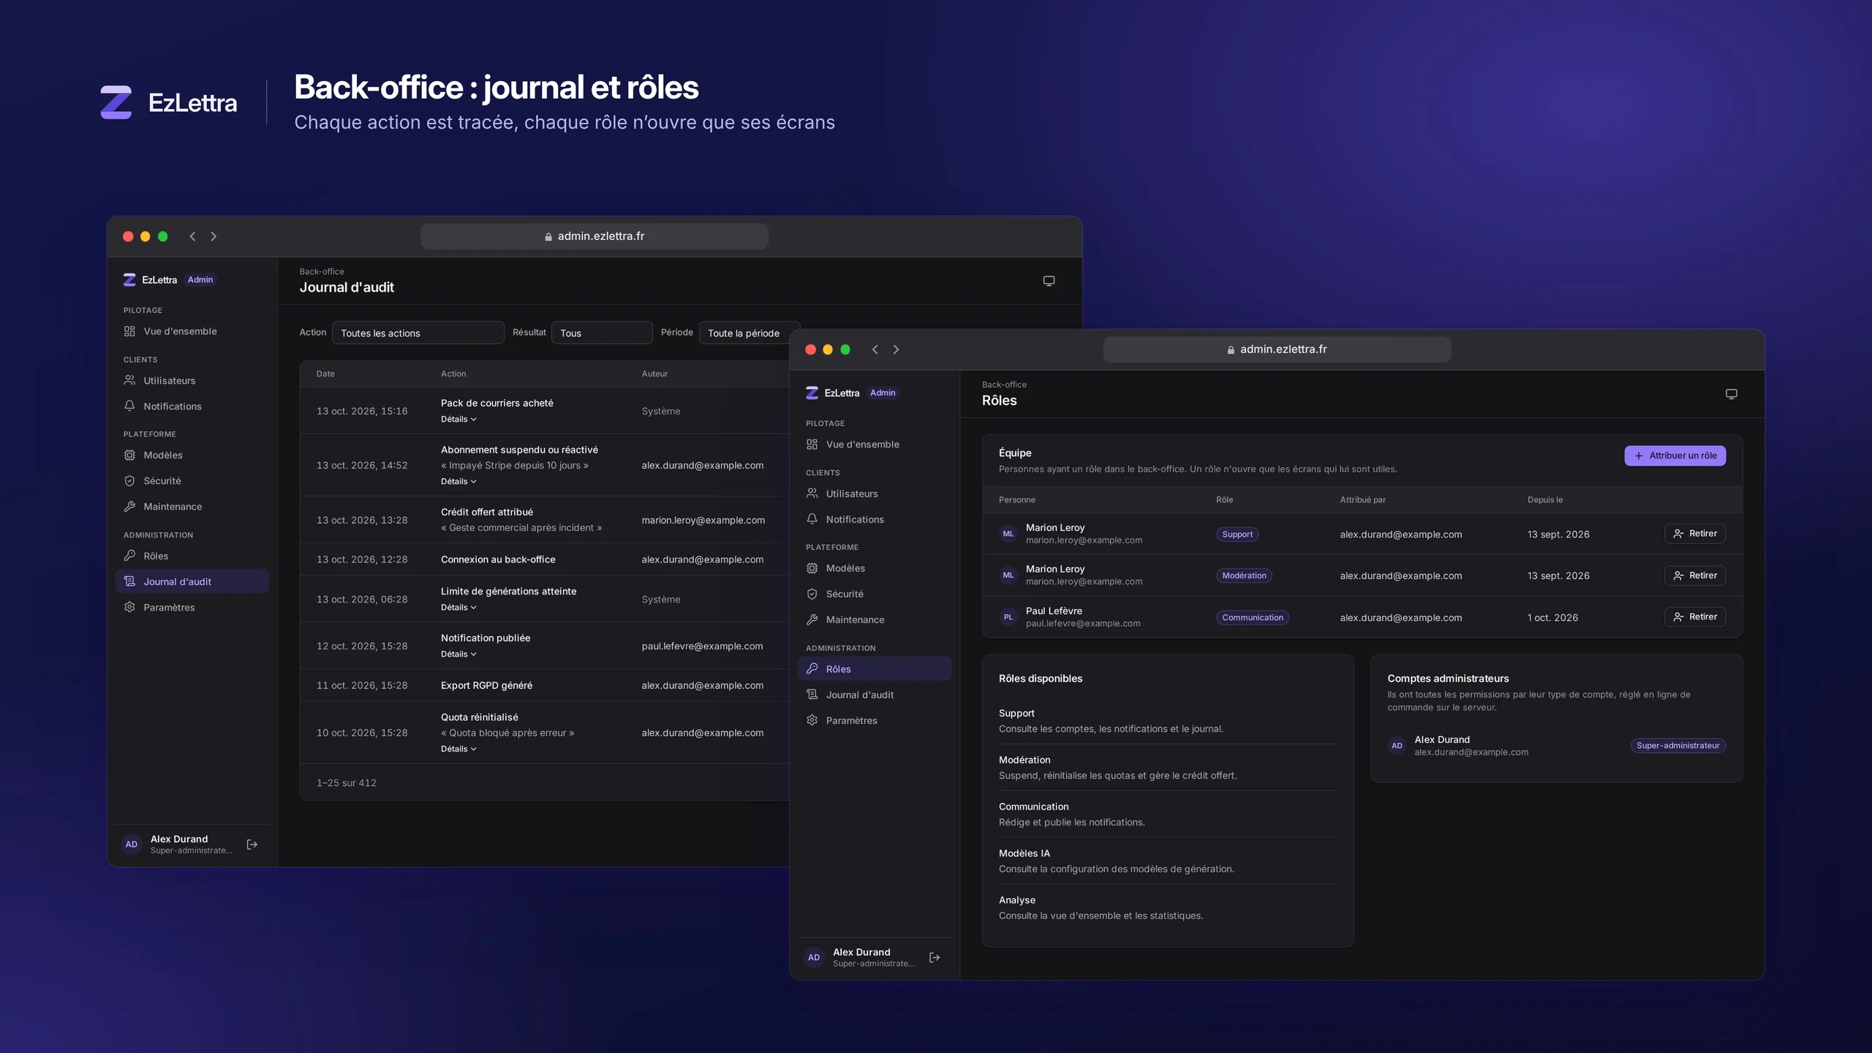Click the monitor icon in Rôles window header

[1731, 394]
